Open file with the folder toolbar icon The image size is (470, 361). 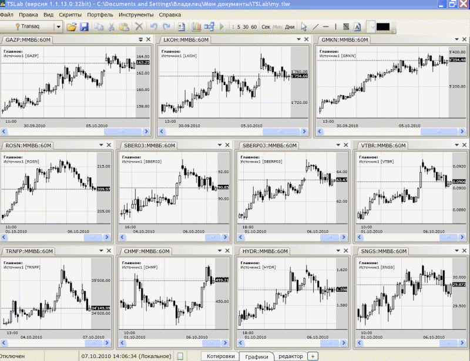[x=71, y=27]
